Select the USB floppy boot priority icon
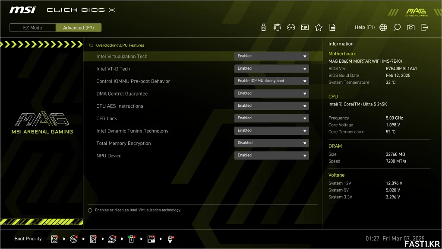The width and height of the screenshot is (442, 249). (x=151, y=239)
